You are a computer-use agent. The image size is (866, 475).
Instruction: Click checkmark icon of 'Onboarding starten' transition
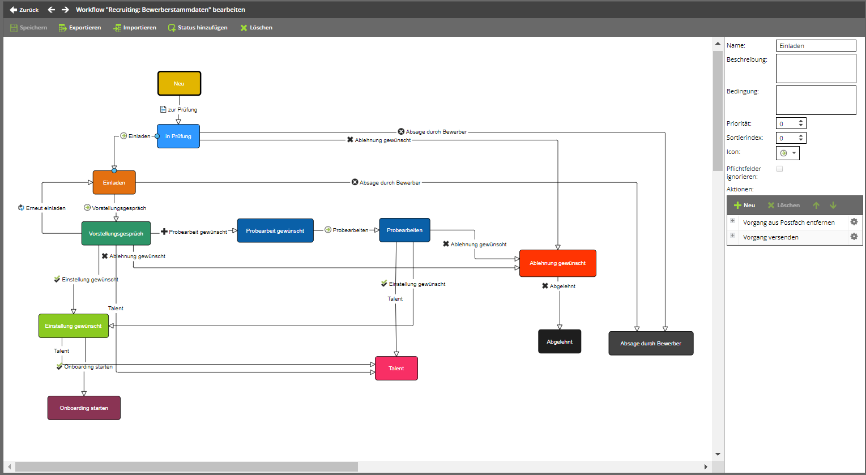tap(59, 366)
